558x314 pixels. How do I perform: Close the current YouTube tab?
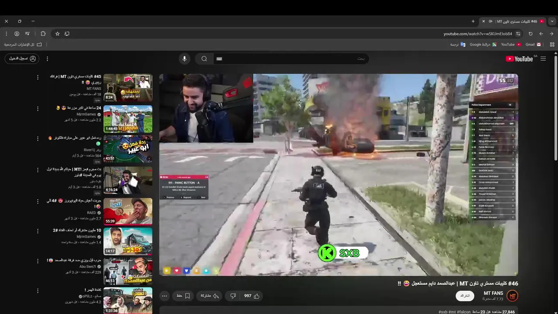(x=483, y=21)
